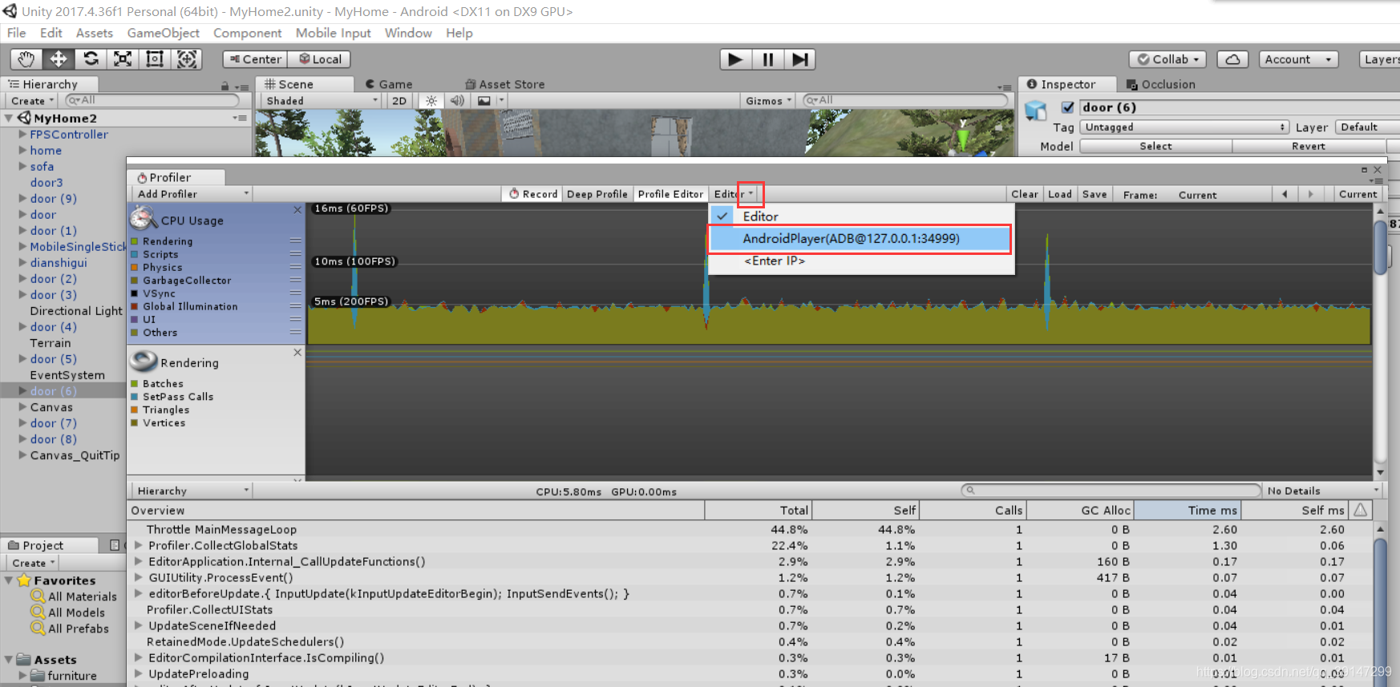
Task: Step forward one frame
Action: pos(799,59)
